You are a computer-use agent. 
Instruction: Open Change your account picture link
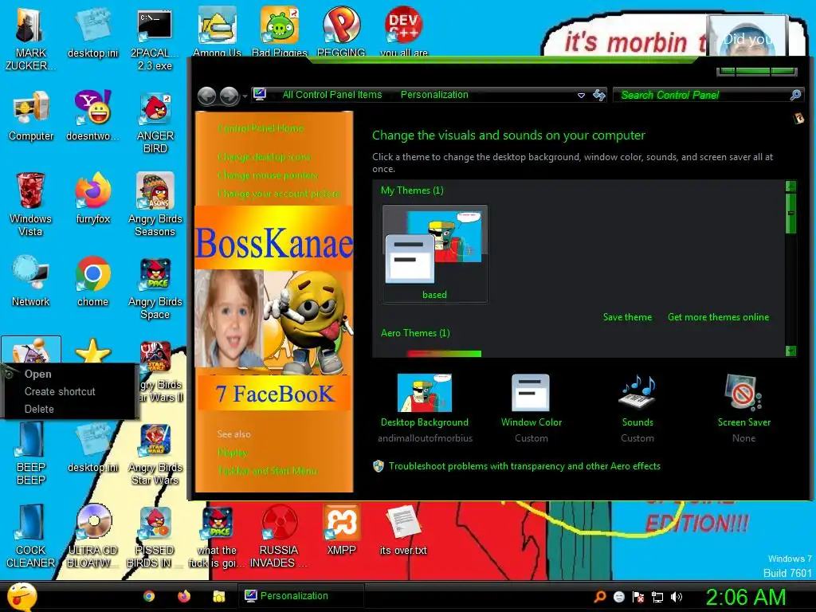tap(279, 194)
